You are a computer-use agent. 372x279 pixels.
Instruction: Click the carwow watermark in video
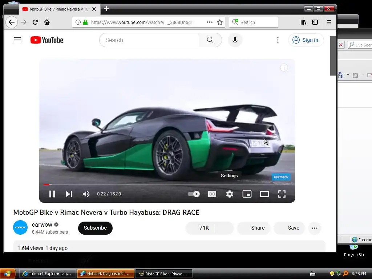point(281,177)
